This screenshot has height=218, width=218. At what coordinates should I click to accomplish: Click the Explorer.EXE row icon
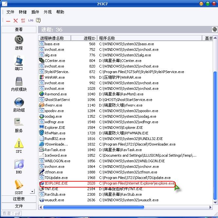click(41, 127)
